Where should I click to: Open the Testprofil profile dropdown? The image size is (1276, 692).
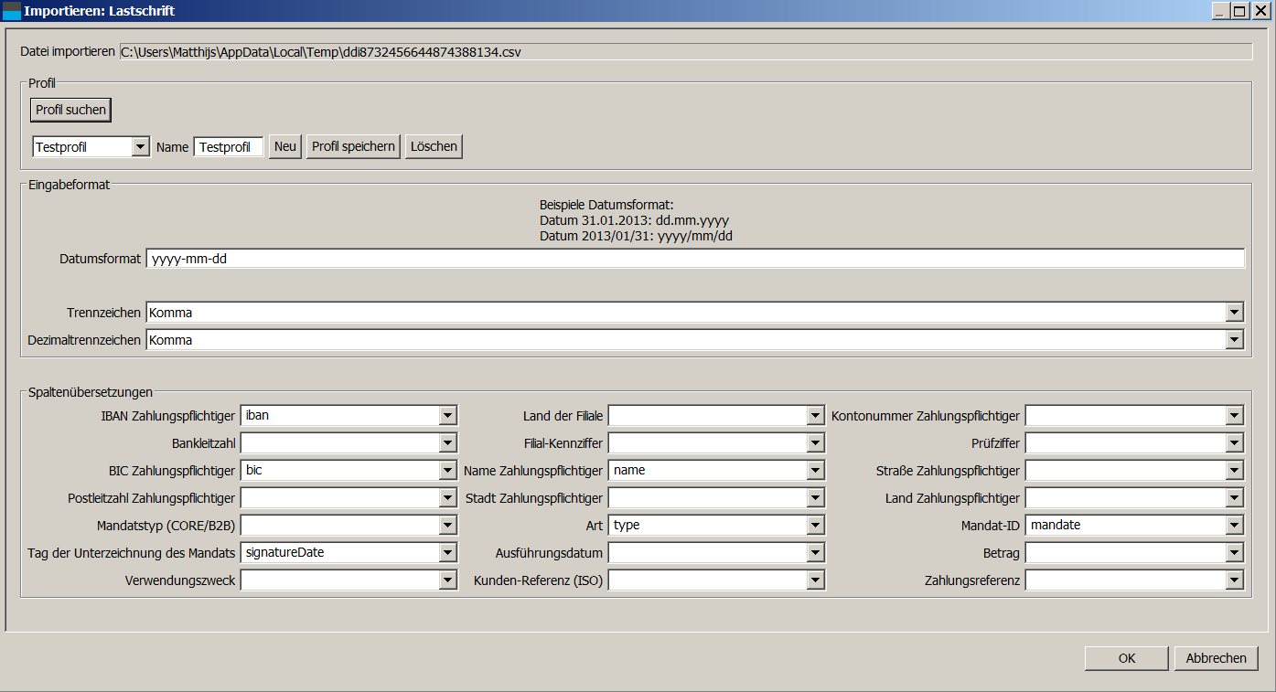click(91, 146)
